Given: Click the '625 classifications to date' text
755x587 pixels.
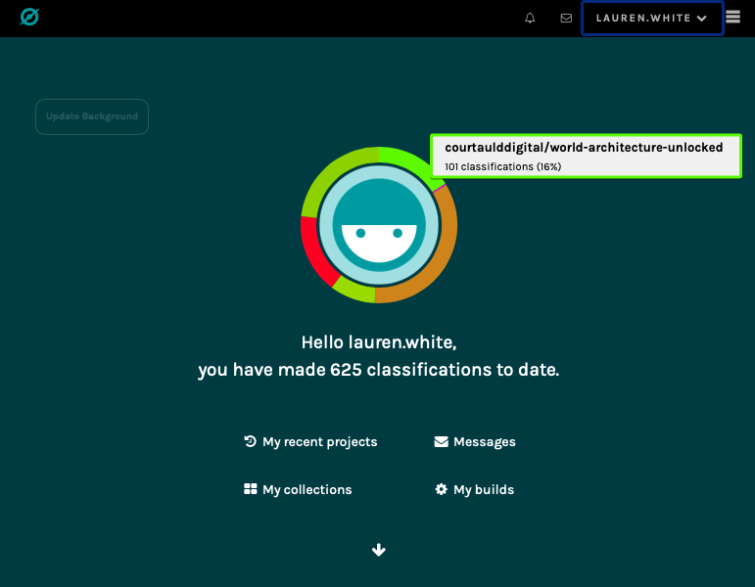Looking at the screenshot, I should [x=445, y=370].
